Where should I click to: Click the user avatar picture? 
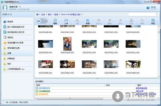tap(5, 7)
